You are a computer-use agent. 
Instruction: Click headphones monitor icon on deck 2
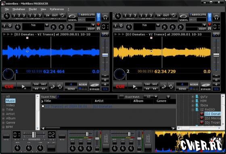point(216,18)
